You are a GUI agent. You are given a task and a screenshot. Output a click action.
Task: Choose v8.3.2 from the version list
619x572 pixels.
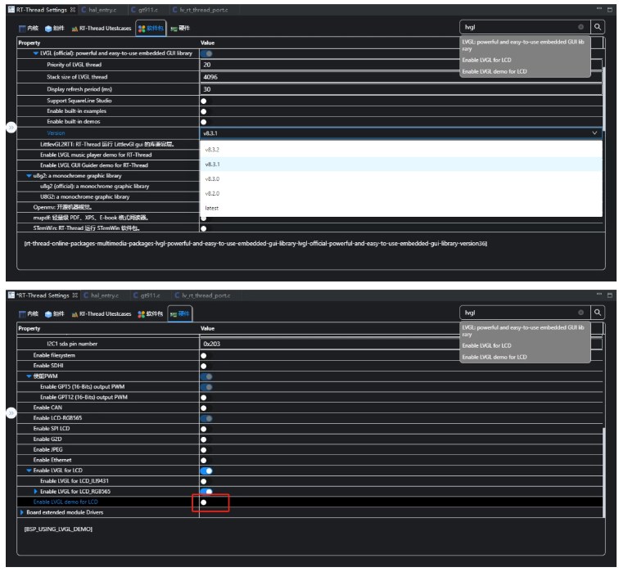click(400, 150)
